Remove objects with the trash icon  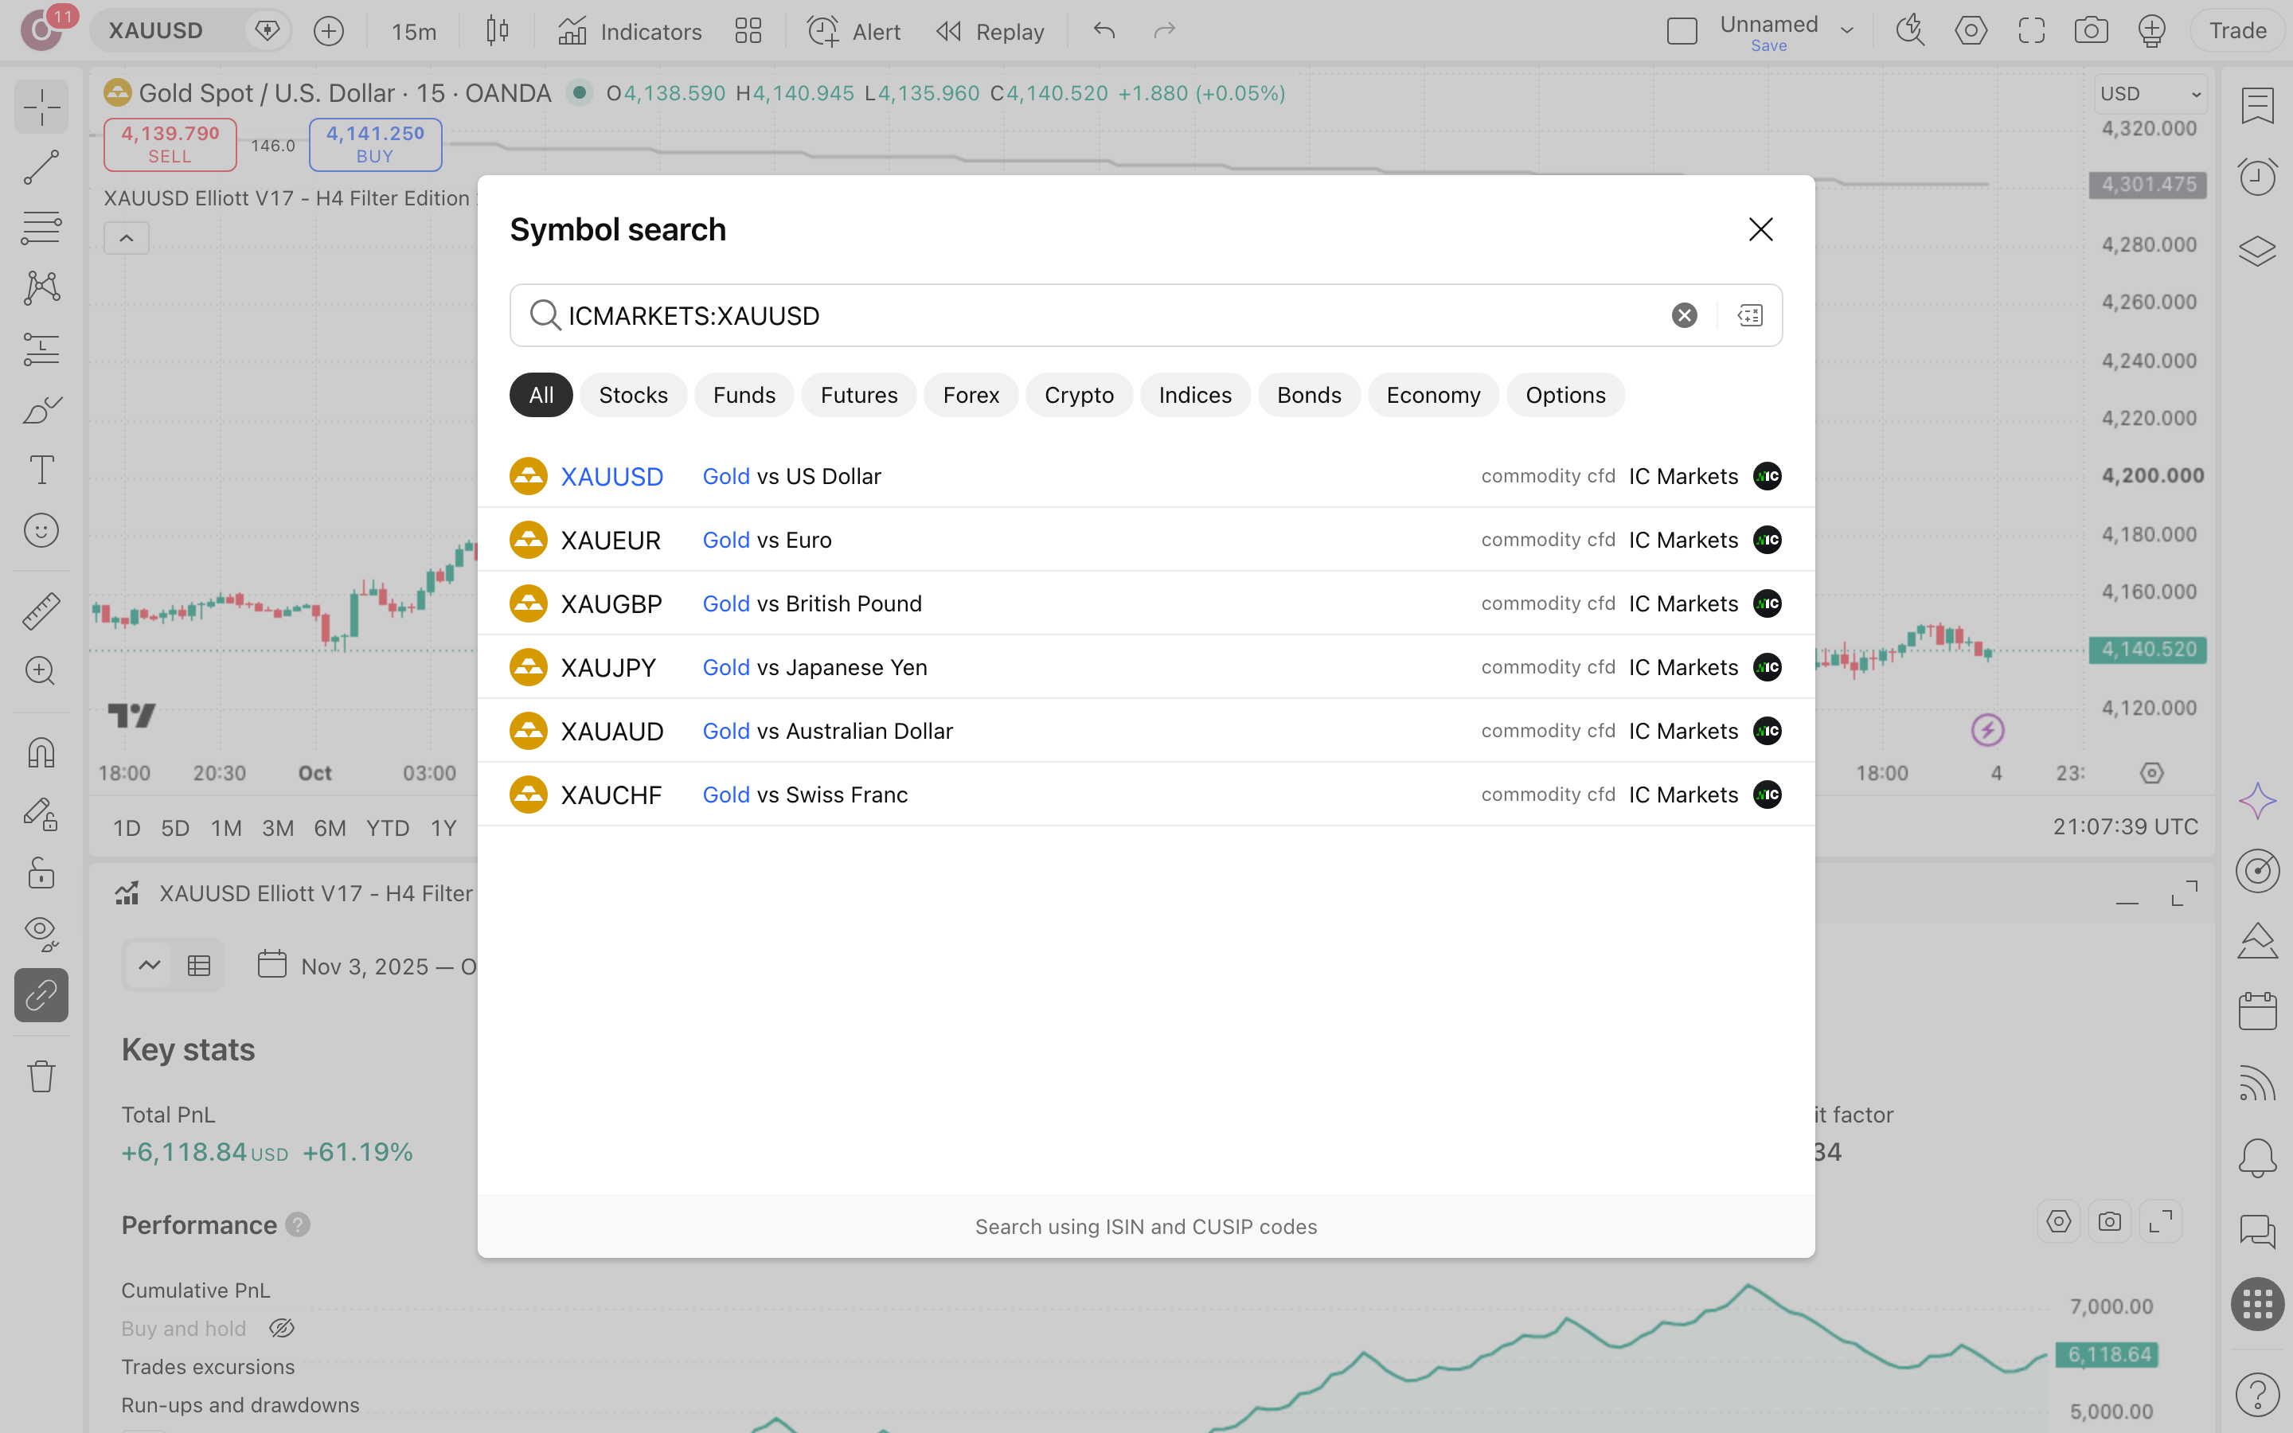(41, 1076)
